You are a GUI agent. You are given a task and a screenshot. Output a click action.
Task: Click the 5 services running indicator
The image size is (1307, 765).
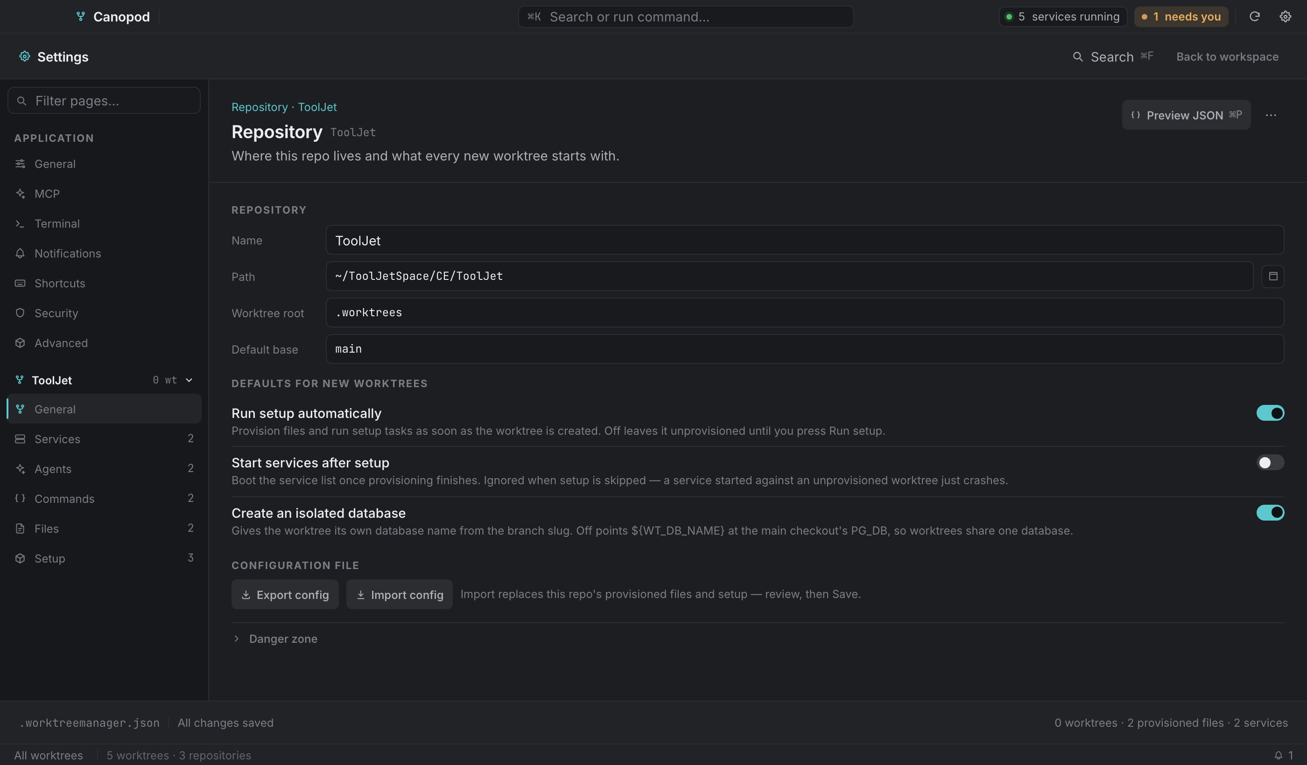pos(1063,17)
